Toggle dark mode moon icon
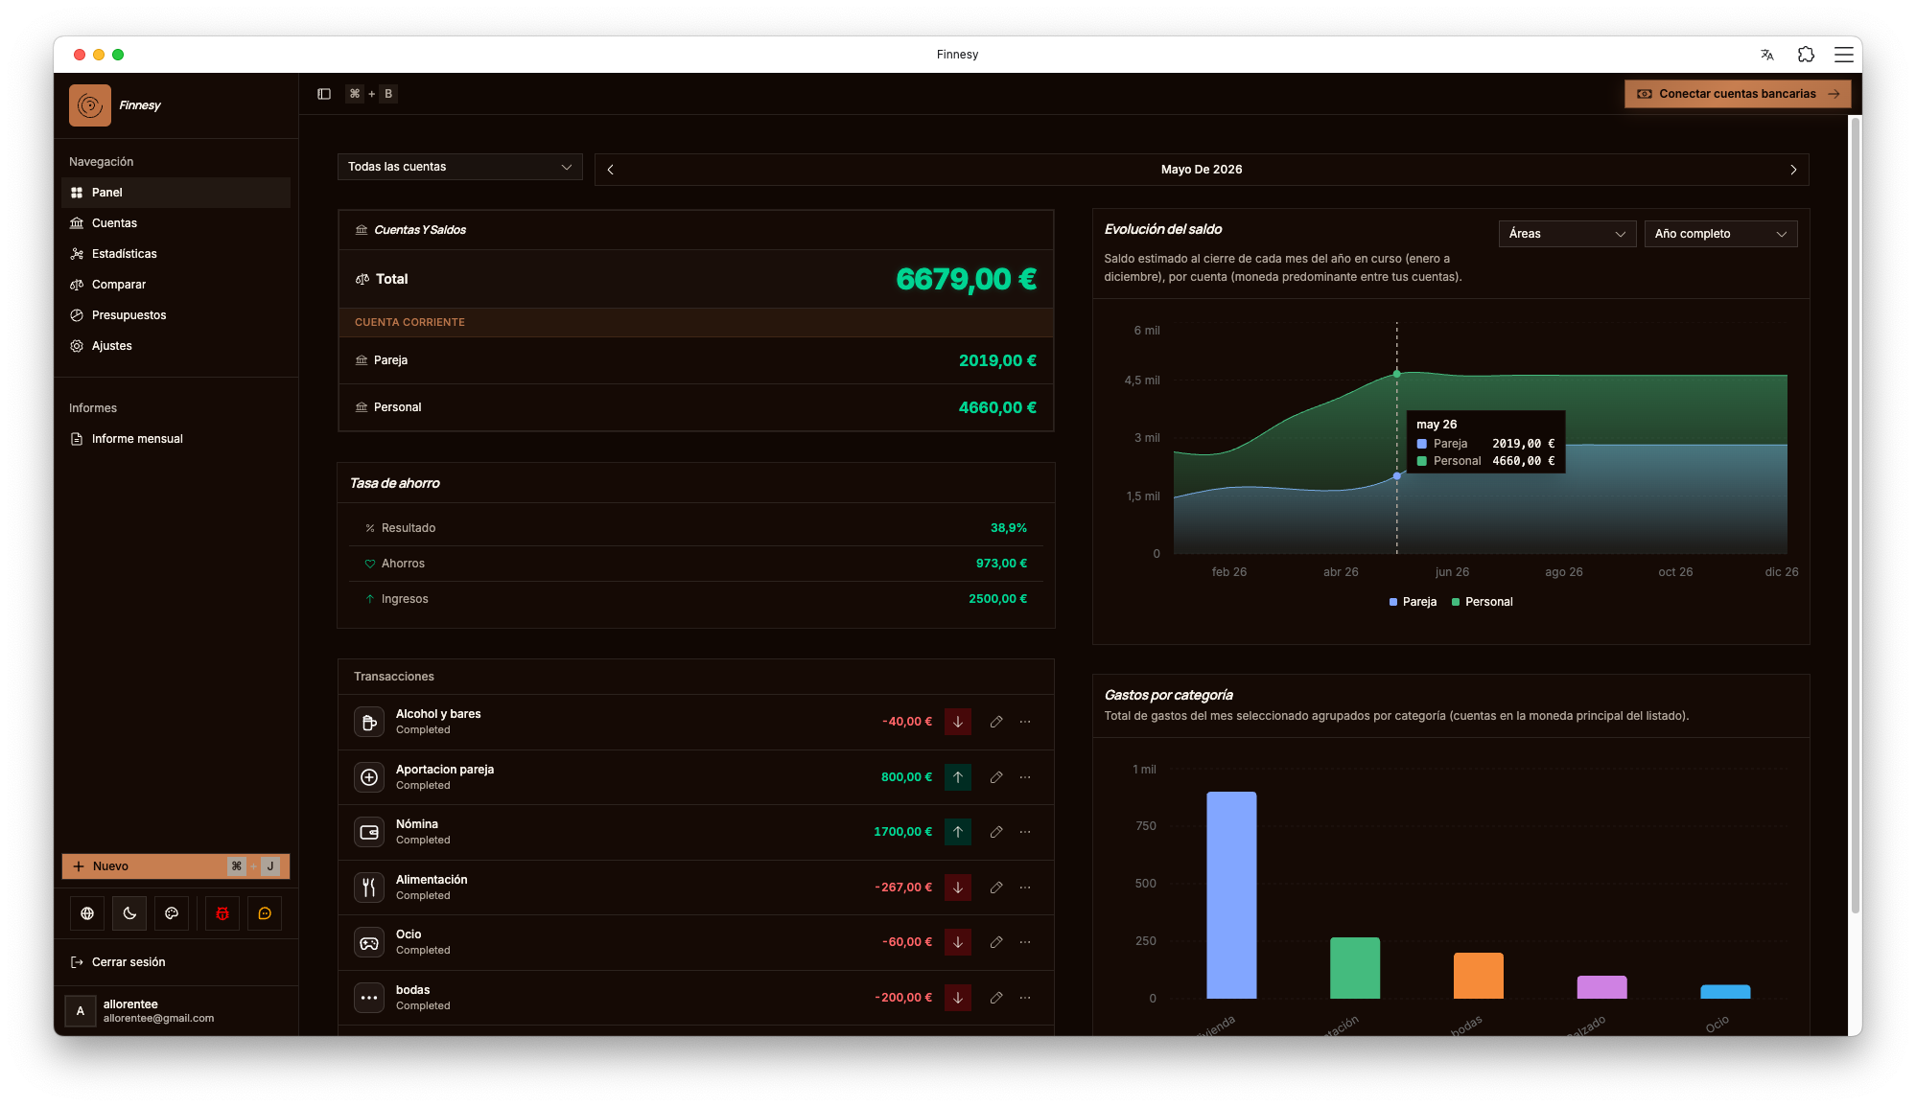The width and height of the screenshot is (1916, 1107). pos(129,913)
